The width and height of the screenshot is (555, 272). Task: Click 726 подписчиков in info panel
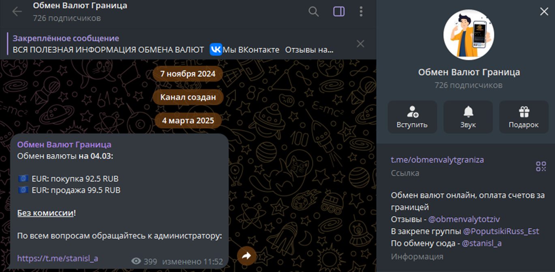click(x=469, y=85)
